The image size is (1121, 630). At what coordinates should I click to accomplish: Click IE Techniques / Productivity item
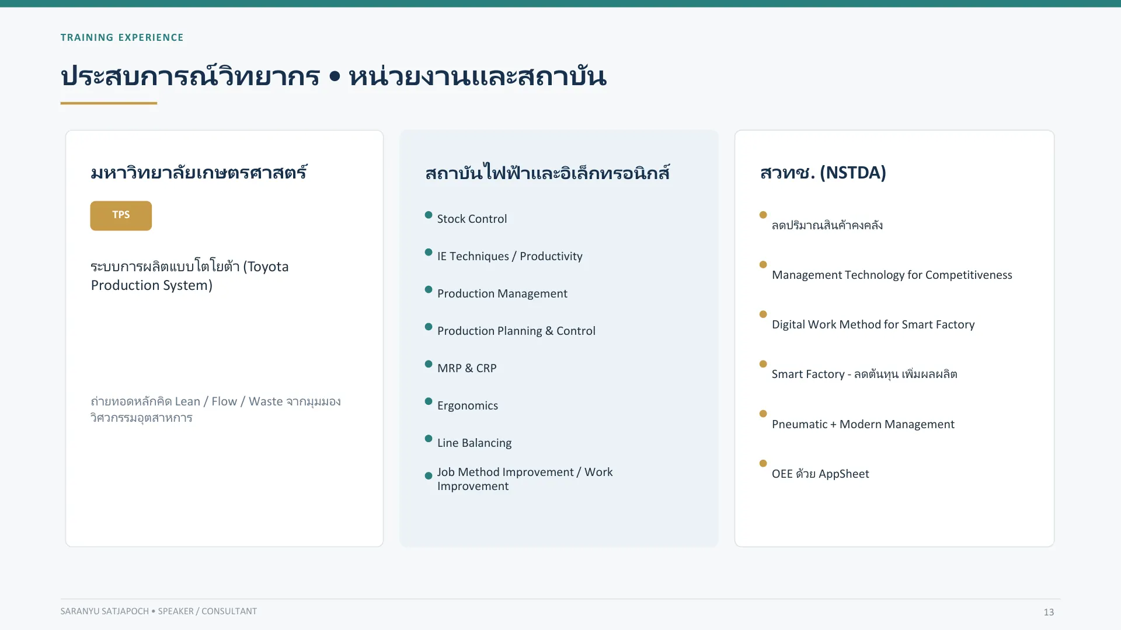click(x=510, y=256)
